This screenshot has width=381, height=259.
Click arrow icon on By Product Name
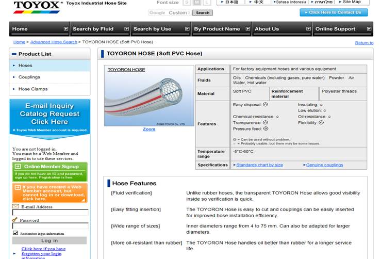pyautogui.click(x=248, y=29)
